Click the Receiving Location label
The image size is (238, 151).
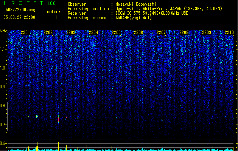tap(88, 9)
